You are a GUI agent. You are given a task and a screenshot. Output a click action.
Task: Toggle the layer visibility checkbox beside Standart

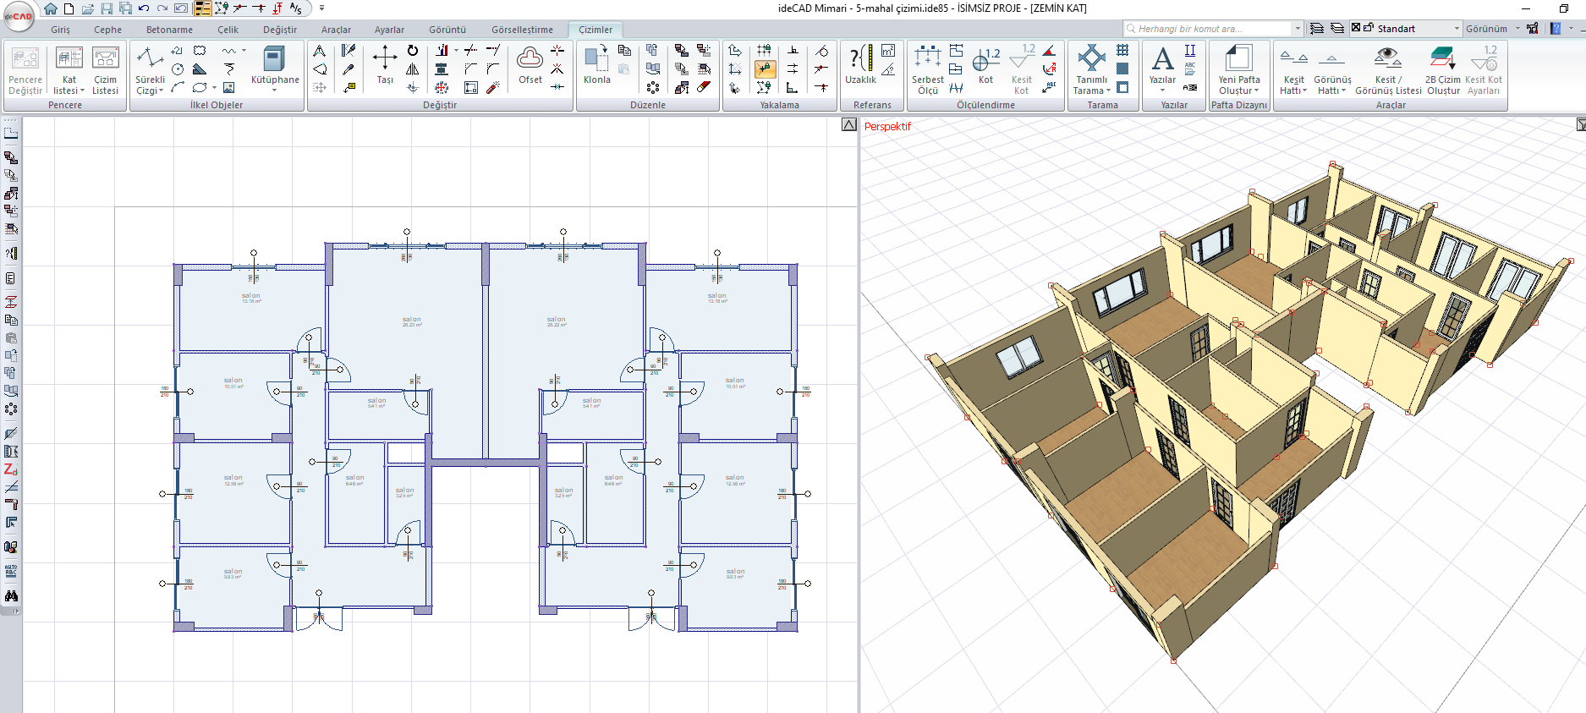(x=1356, y=28)
